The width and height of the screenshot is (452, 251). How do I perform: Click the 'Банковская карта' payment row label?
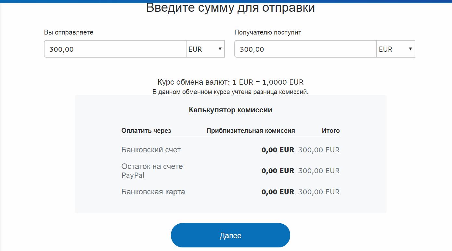coord(153,192)
